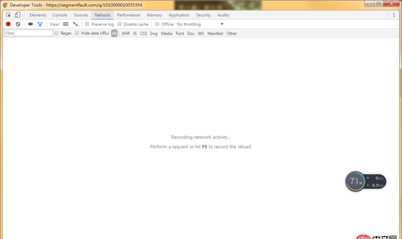Filter requests by Media
Image resolution: width=402 pixels, height=239 pixels.
[x=167, y=33]
